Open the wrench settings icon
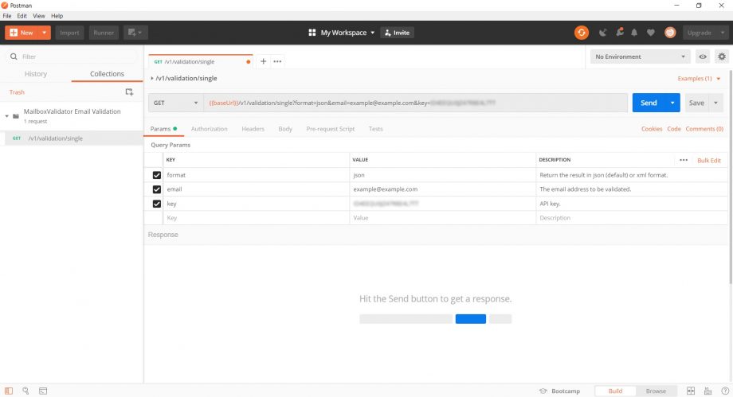This screenshot has height=397, width=733. pyautogui.click(x=619, y=33)
